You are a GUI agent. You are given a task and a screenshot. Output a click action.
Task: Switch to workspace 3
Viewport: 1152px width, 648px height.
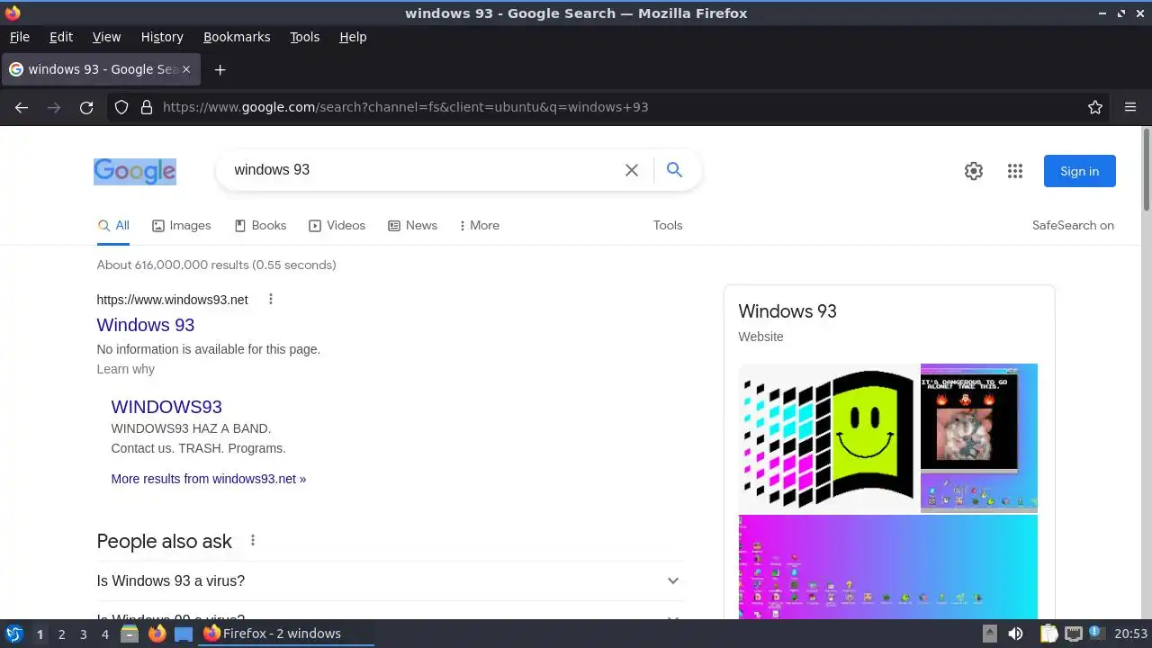pos(83,634)
